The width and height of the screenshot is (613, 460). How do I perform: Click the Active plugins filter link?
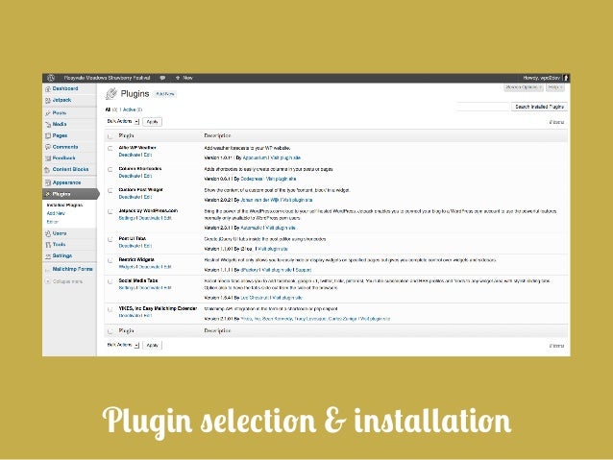tap(133, 109)
